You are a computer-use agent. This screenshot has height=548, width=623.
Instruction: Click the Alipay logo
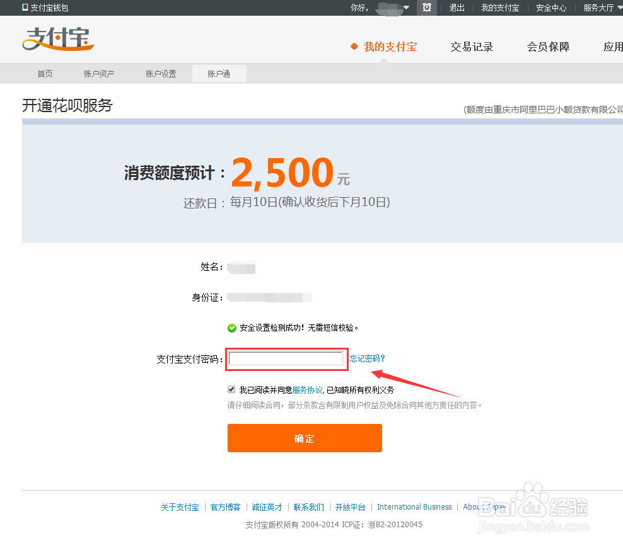pos(57,39)
